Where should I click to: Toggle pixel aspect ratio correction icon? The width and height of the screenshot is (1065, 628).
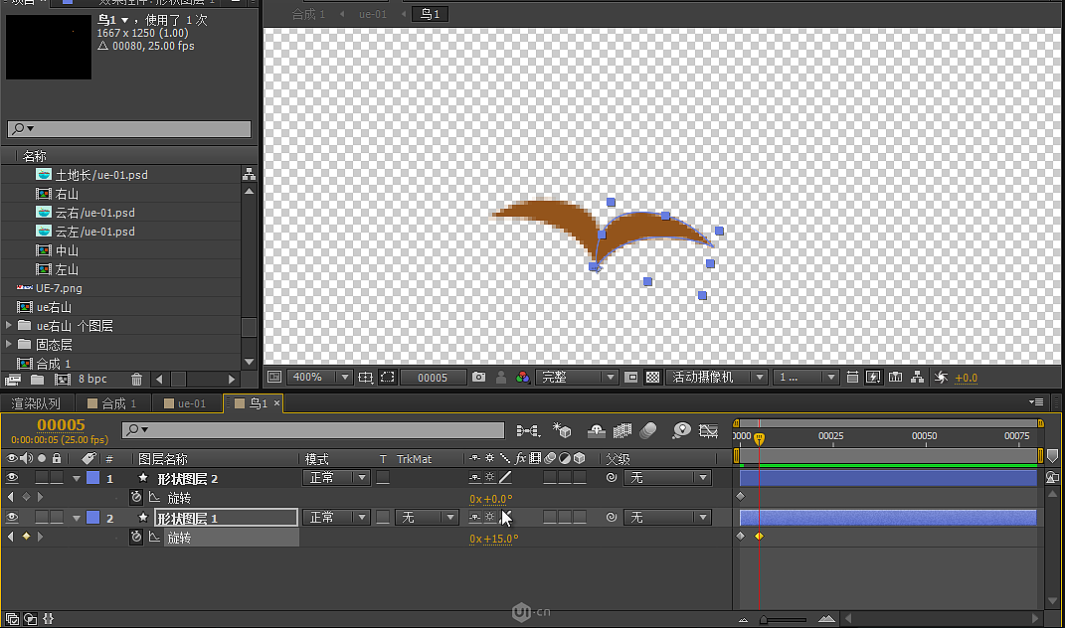pyautogui.click(x=852, y=378)
